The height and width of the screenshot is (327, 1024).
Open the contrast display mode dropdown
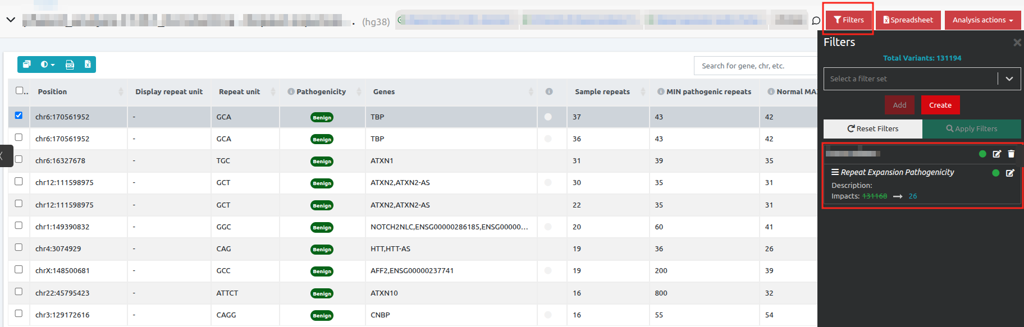48,65
